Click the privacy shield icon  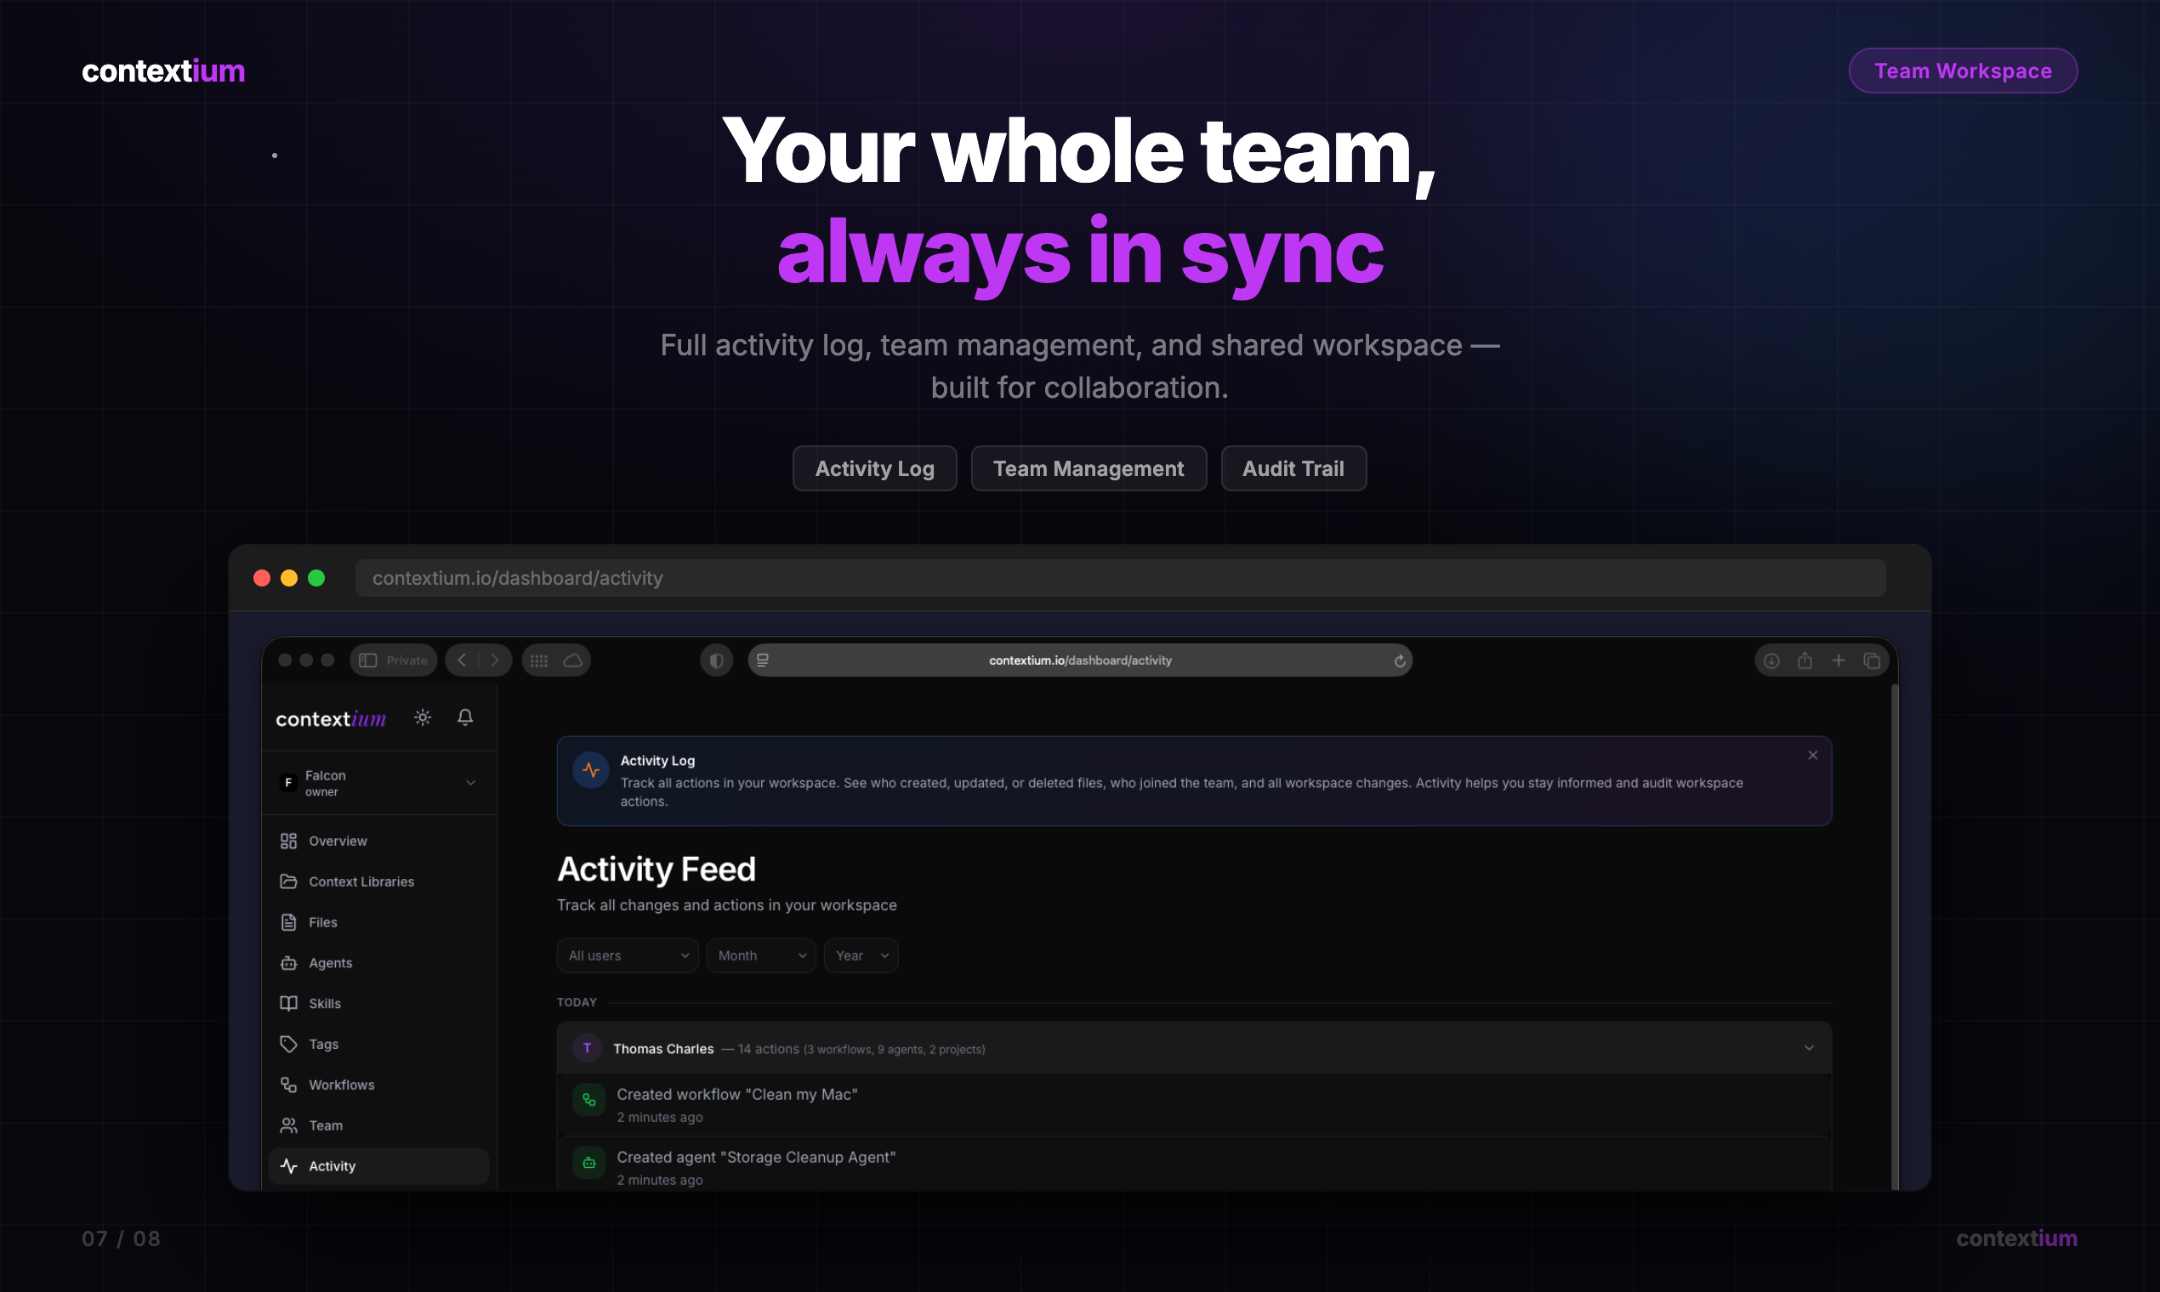tap(716, 660)
